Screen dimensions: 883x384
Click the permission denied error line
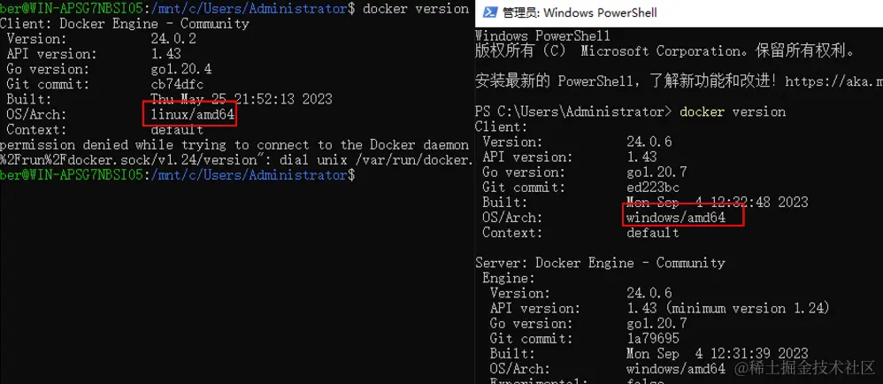[x=234, y=145]
